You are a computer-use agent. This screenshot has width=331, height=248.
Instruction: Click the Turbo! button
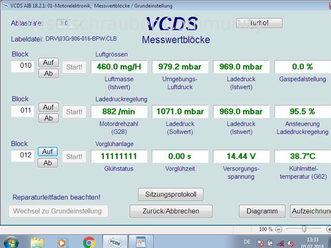click(259, 23)
